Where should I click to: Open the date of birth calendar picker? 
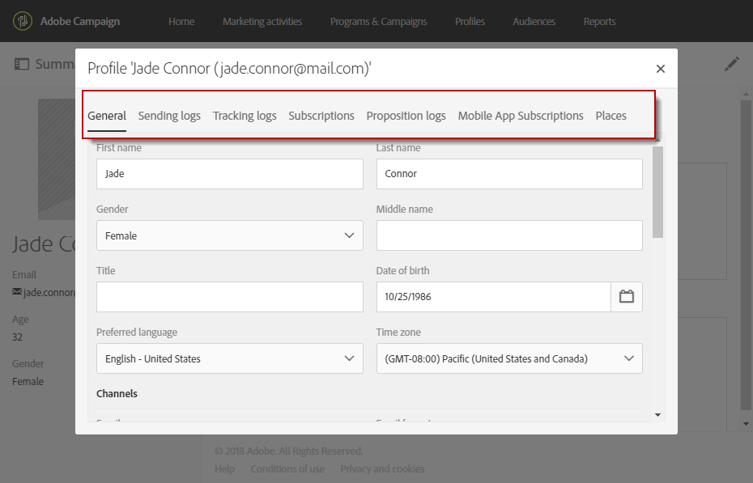click(626, 297)
